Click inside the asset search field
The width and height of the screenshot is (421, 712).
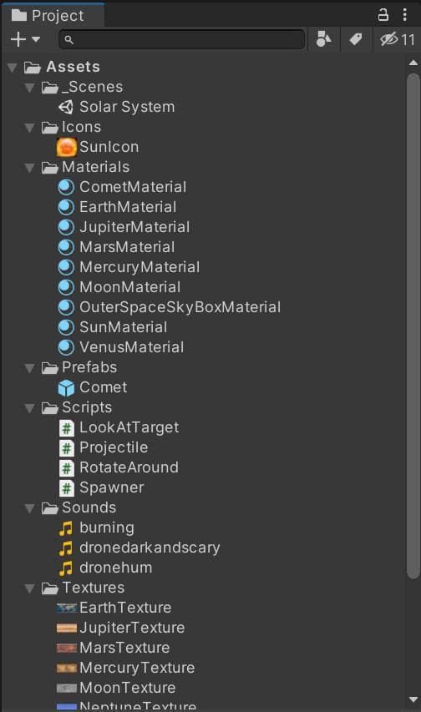pyautogui.click(x=182, y=39)
